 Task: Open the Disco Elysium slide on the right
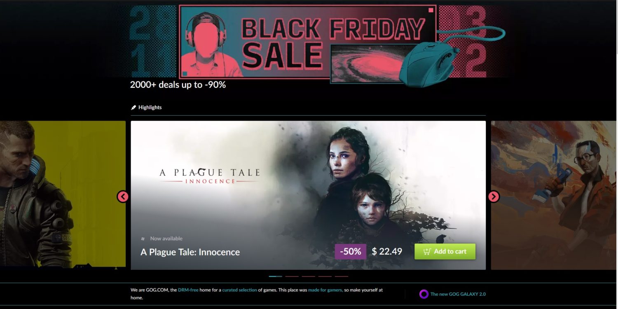(555, 195)
